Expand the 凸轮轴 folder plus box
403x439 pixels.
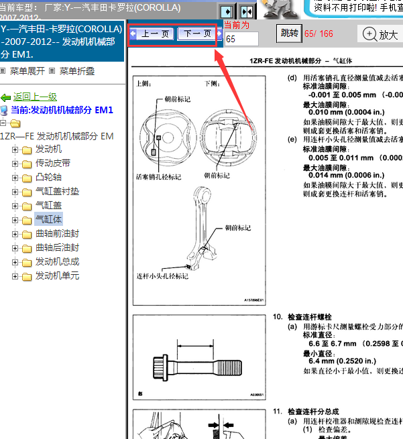pos(15,178)
